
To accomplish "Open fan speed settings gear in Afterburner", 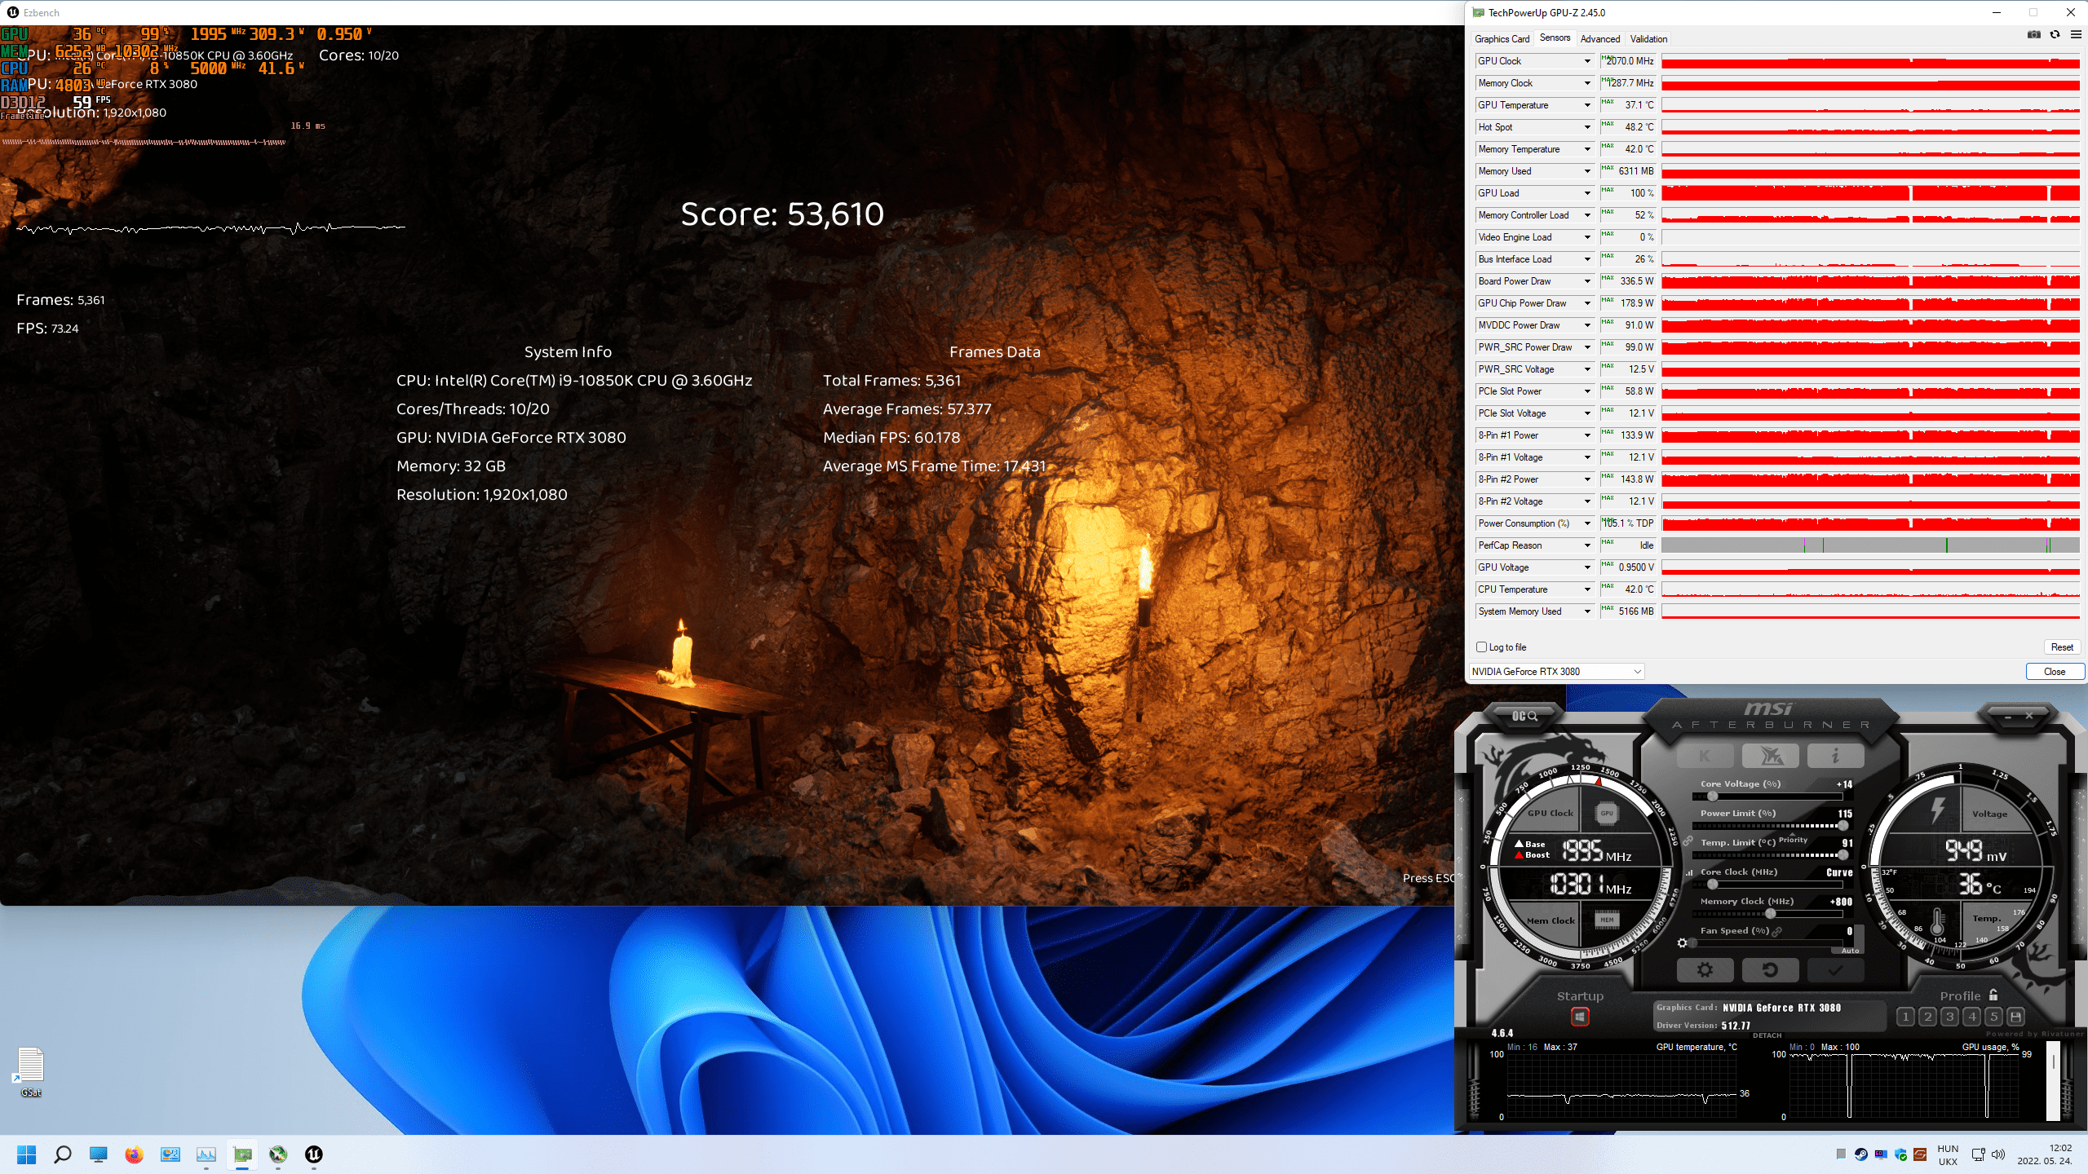I will point(1682,943).
